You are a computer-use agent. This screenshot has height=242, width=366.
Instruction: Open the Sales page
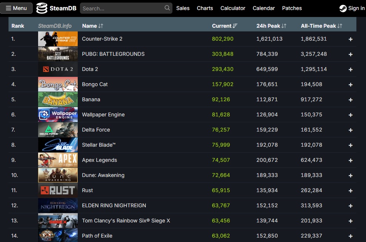point(183,8)
